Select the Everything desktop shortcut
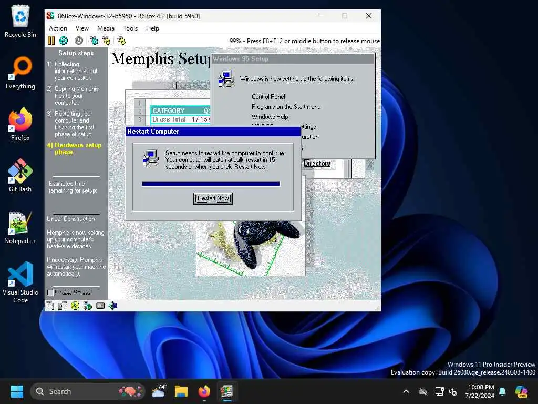The width and height of the screenshot is (538, 404). [x=20, y=73]
